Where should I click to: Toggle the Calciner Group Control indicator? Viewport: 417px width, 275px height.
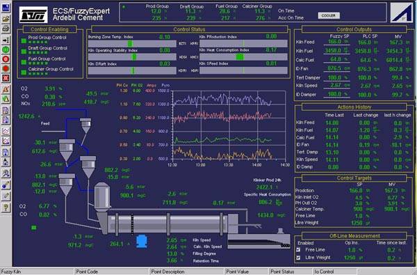coord(24,72)
